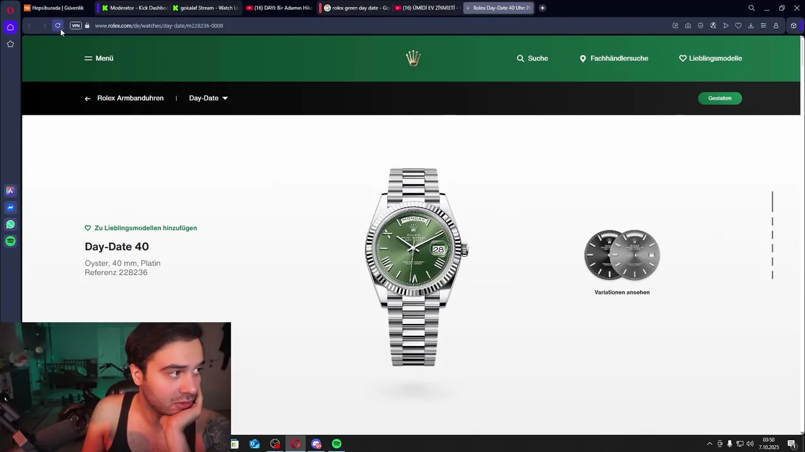Click Referenz 228236 text
Image resolution: width=805 pixels, height=452 pixels.
tap(116, 272)
